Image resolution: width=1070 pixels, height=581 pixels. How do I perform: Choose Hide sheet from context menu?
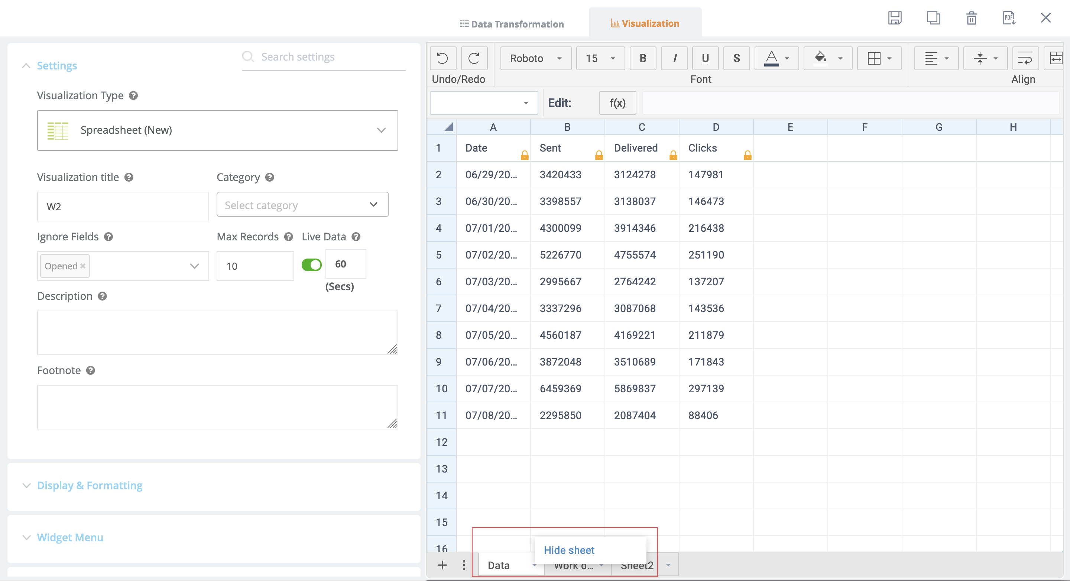click(569, 550)
